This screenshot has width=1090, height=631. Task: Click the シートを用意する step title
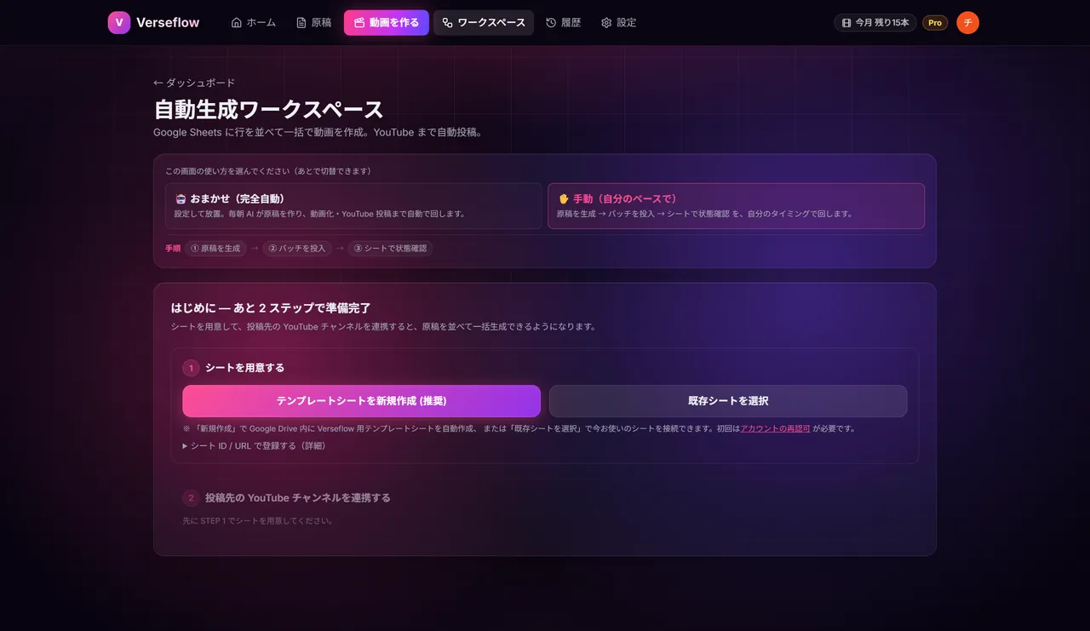[244, 368]
